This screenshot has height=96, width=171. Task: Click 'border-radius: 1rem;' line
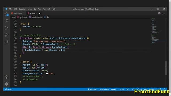click(35, 70)
